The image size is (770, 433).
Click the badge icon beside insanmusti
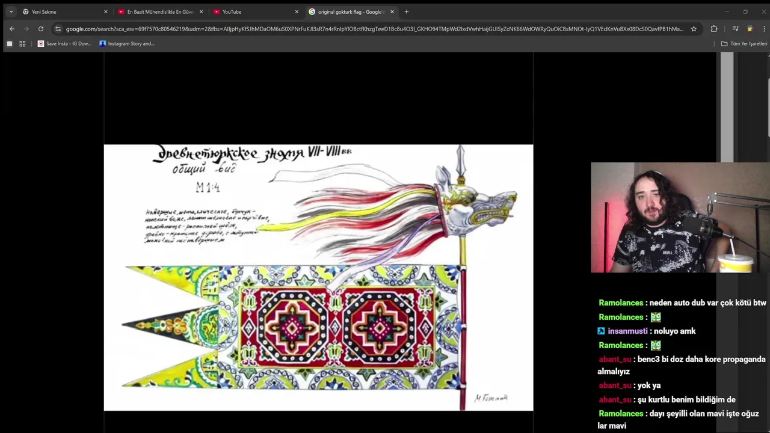(x=601, y=331)
